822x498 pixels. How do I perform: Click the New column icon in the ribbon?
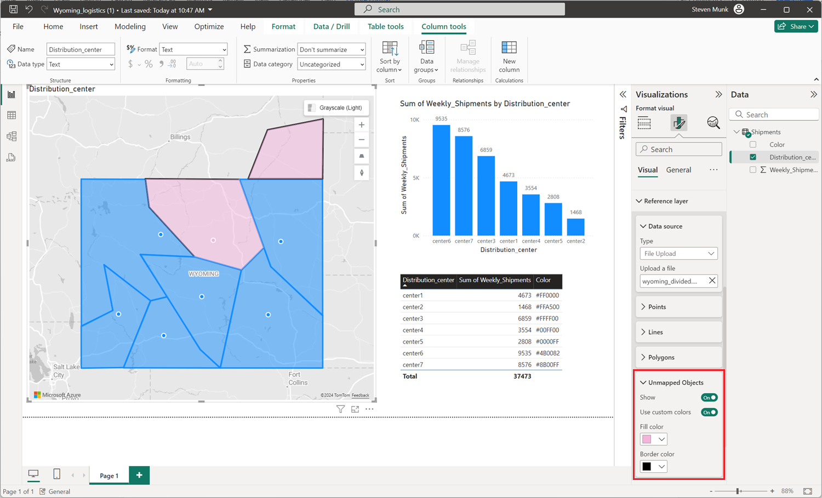tap(509, 55)
